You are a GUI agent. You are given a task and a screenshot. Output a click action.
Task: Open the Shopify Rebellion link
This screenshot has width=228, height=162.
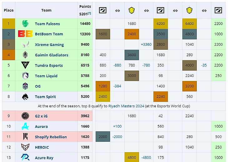[51, 137]
